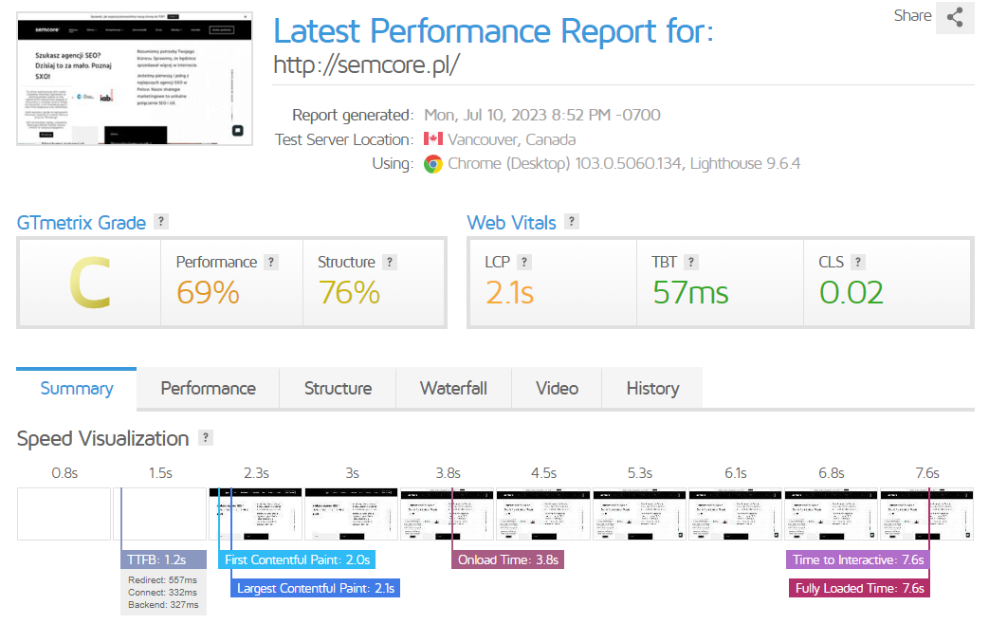Open the History tab
The image size is (989, 642).
coord(652,388)
